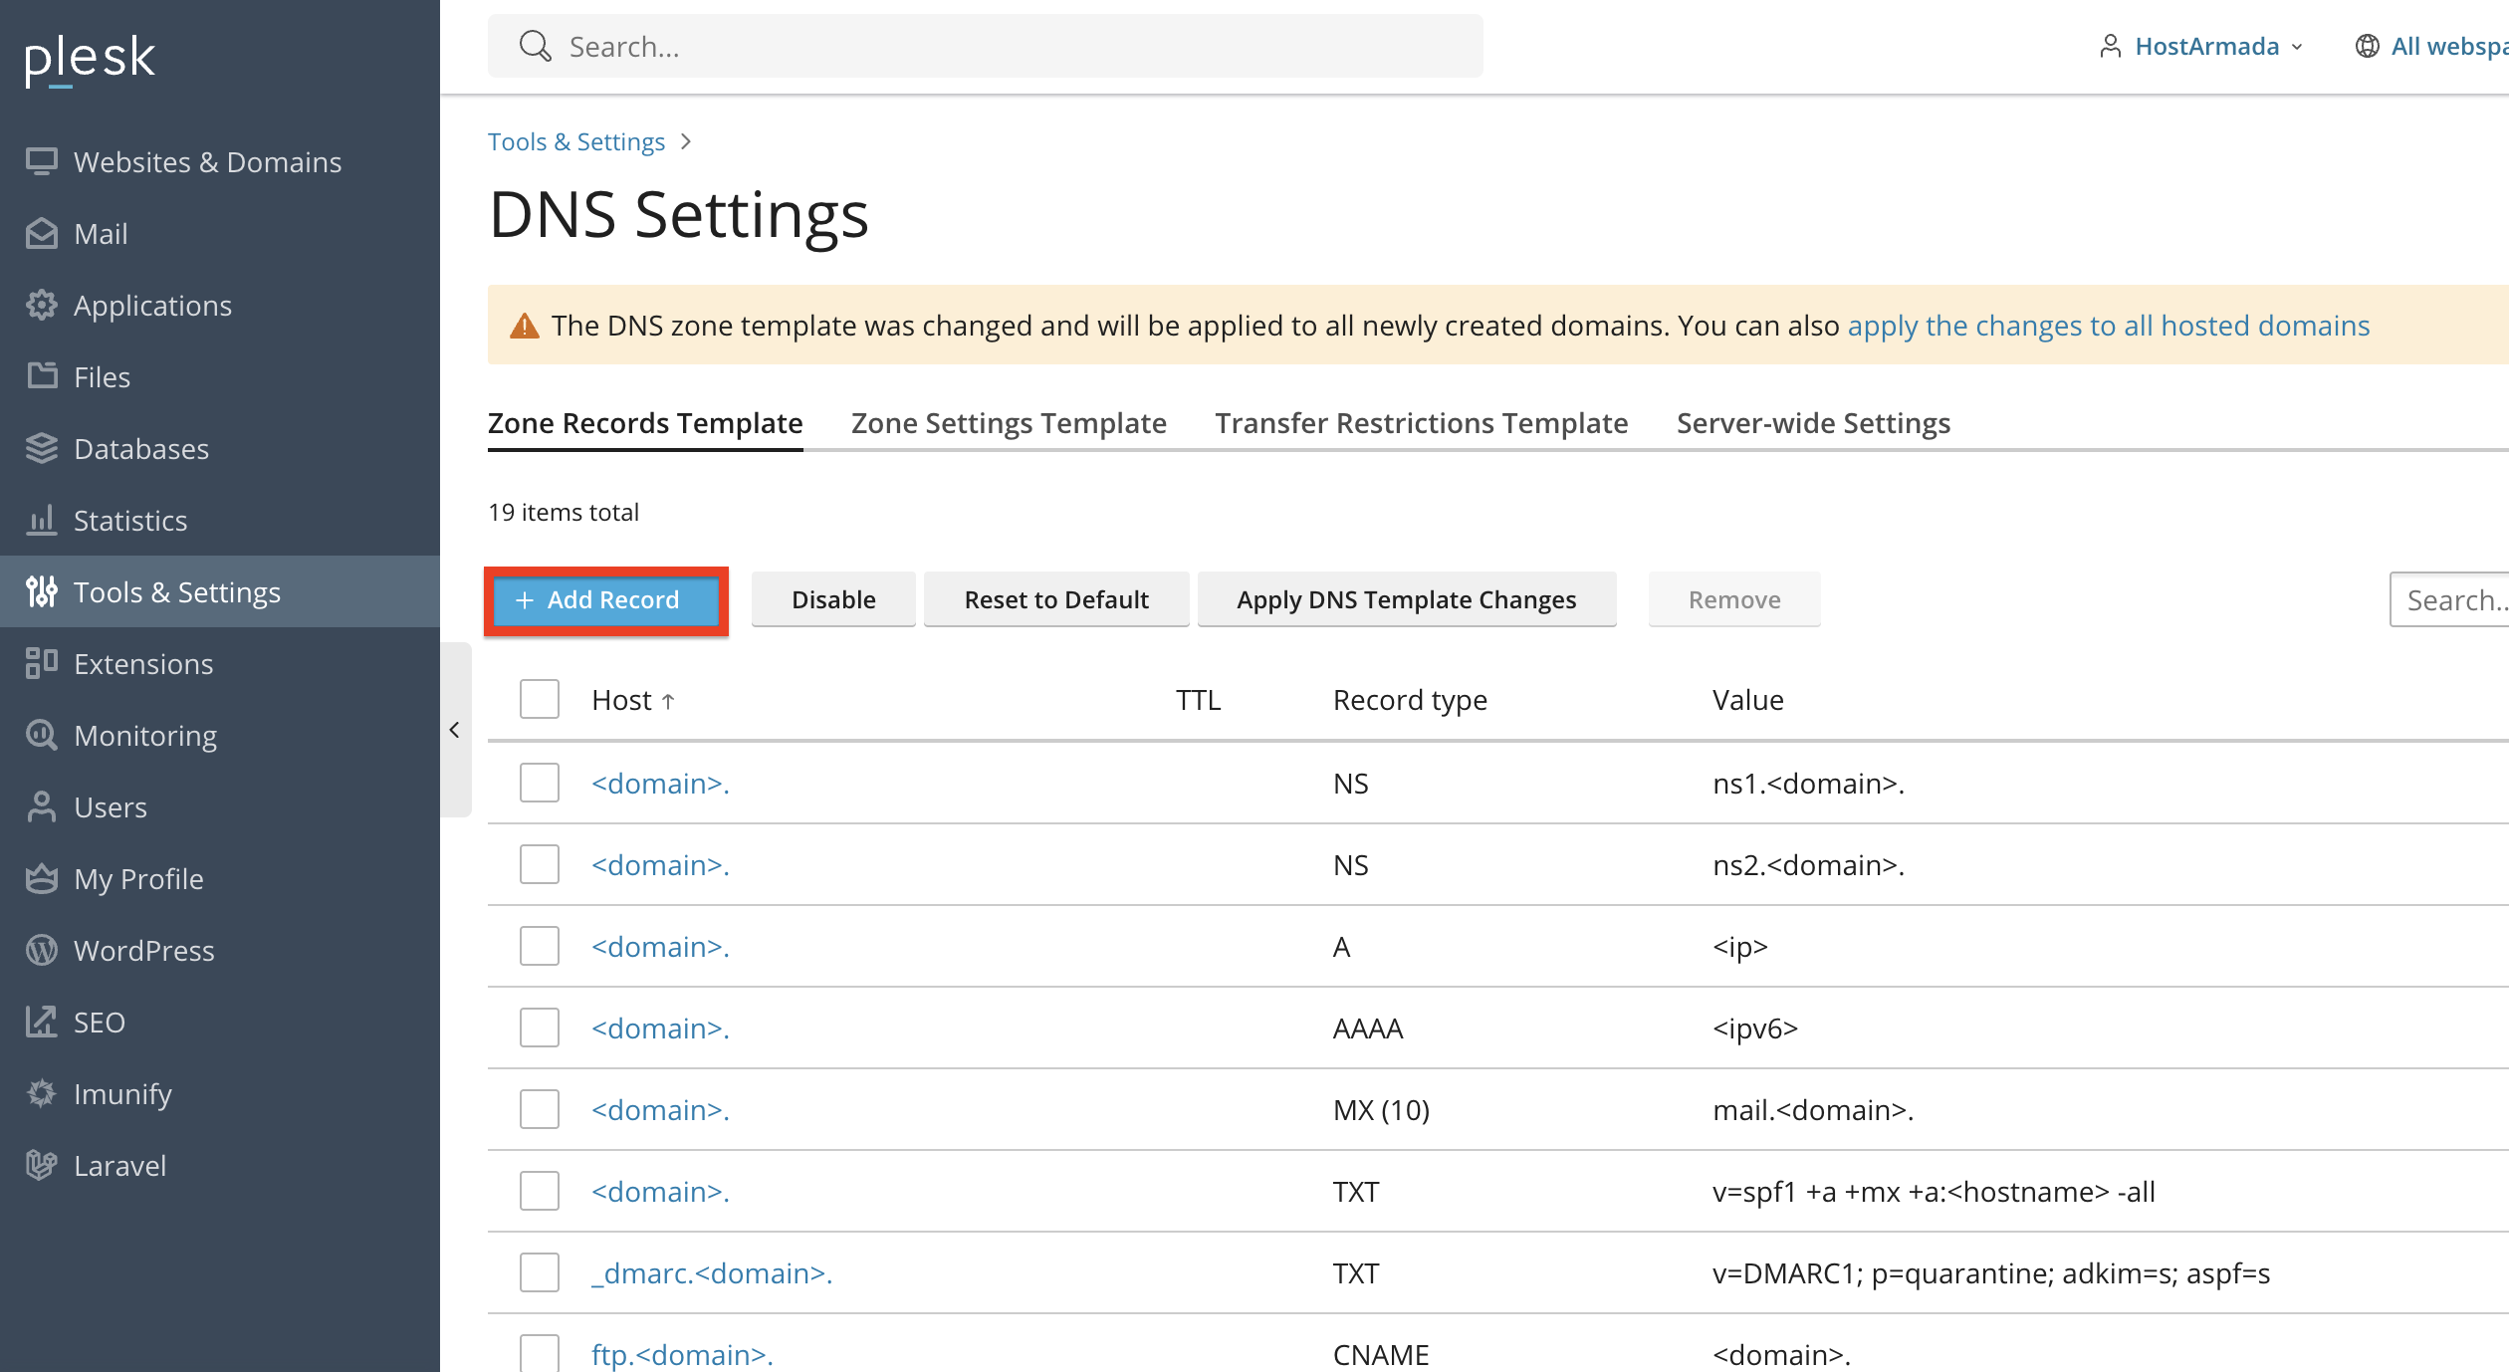Viewport: 2509px width, 1372px height.
Task: Select the checkbox for the _dmarc TXT record
Action: [x=539, y=1272]
